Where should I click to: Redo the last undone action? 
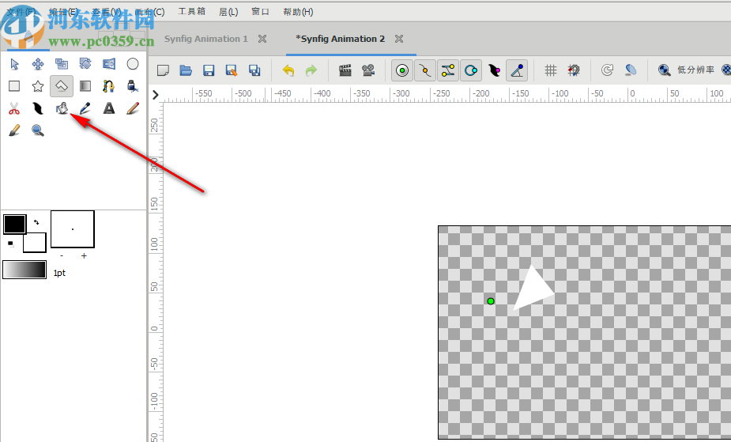point(311,70)
